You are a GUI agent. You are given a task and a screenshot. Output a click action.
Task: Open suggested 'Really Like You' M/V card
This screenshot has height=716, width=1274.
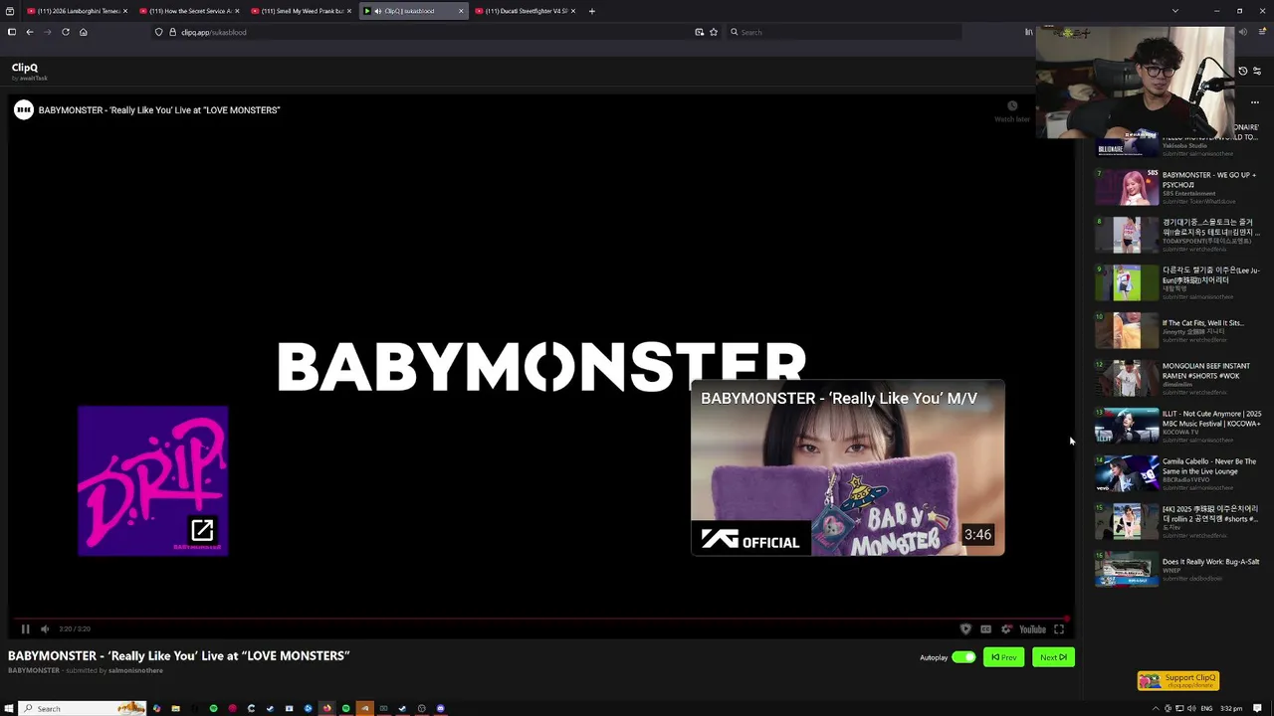848,467
